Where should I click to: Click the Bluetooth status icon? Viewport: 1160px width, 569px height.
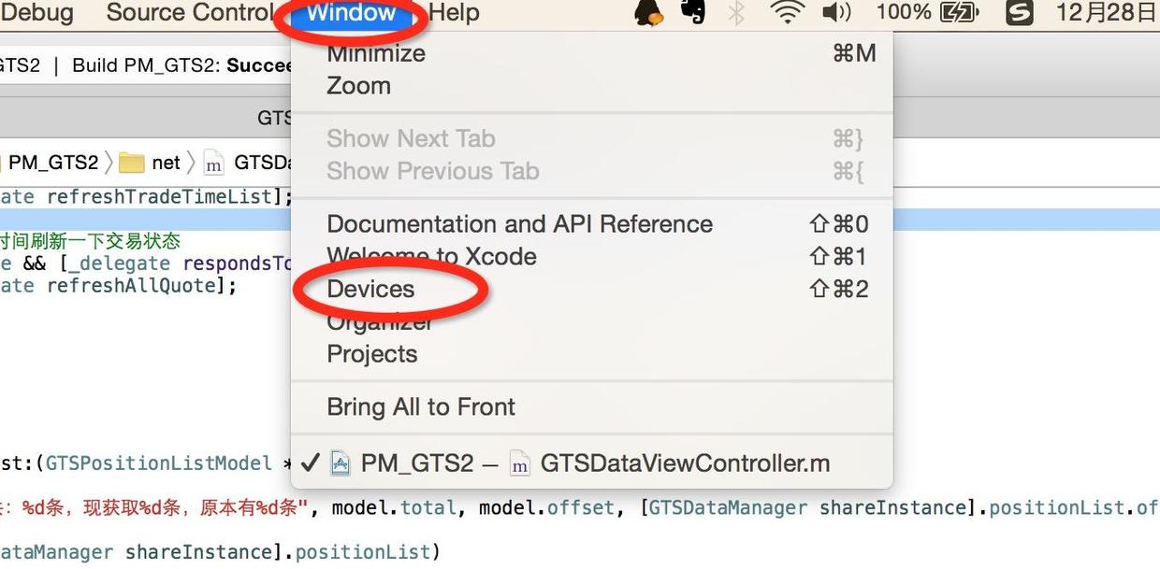pyautogui.click(x=737, y=13)
